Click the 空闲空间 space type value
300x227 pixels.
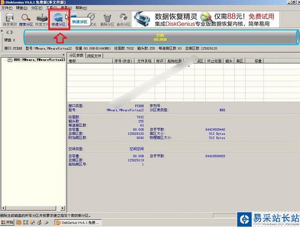tap(136, 149)
